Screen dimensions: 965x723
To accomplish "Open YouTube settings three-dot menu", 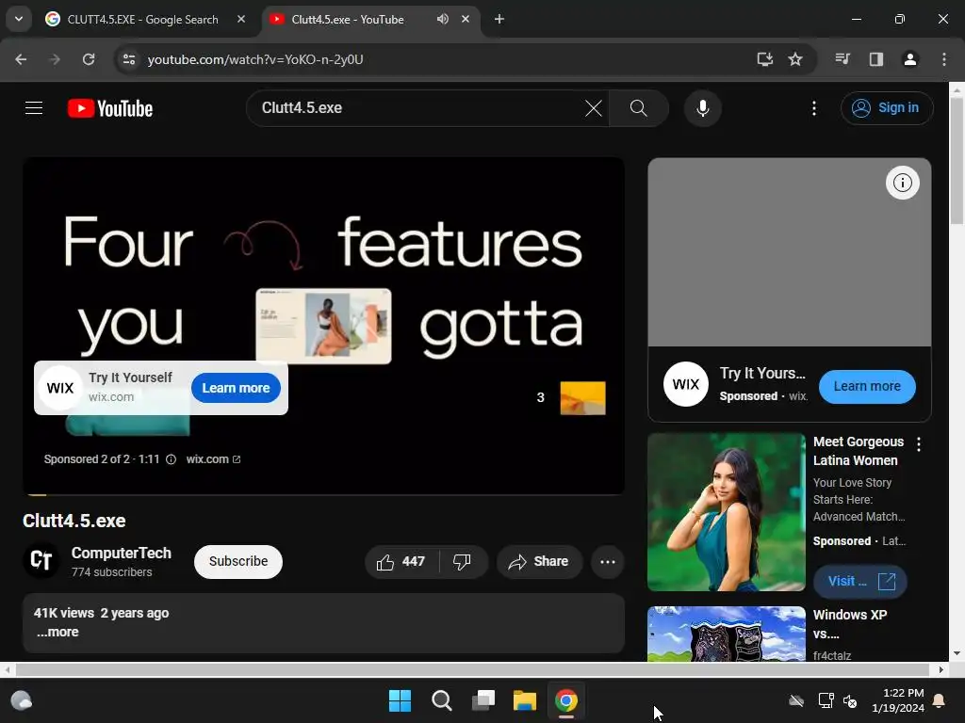I will [x=814, y=109].
